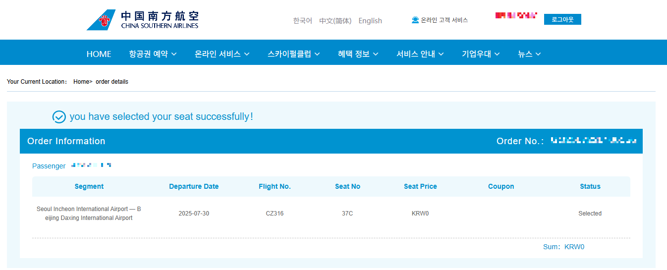Switch language to 한국어
The width and height of the screenshot is (667, 270).
click(x=302, y=21)
